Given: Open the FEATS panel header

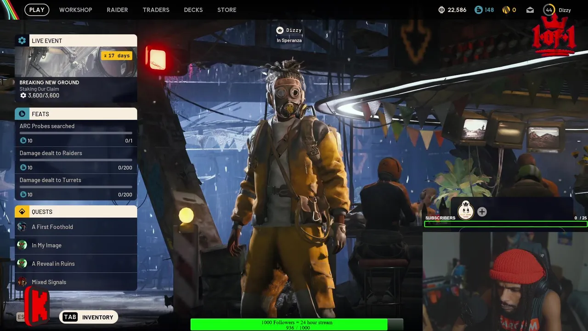Looking at the screenshot, I should 76,114.
